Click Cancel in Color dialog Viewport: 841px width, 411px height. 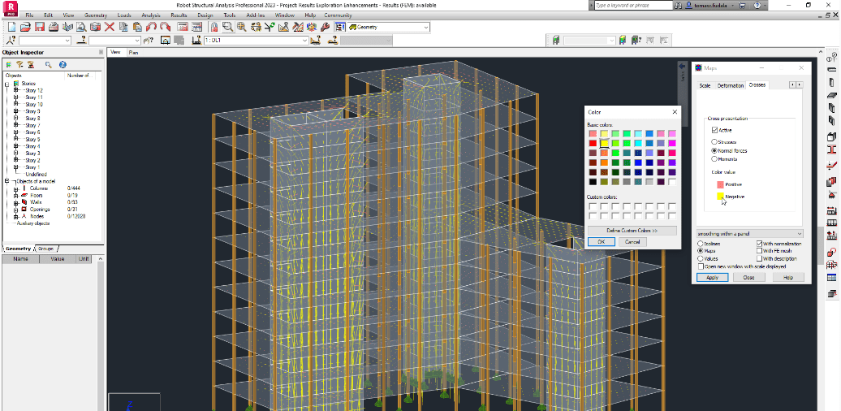click(632, 242)
